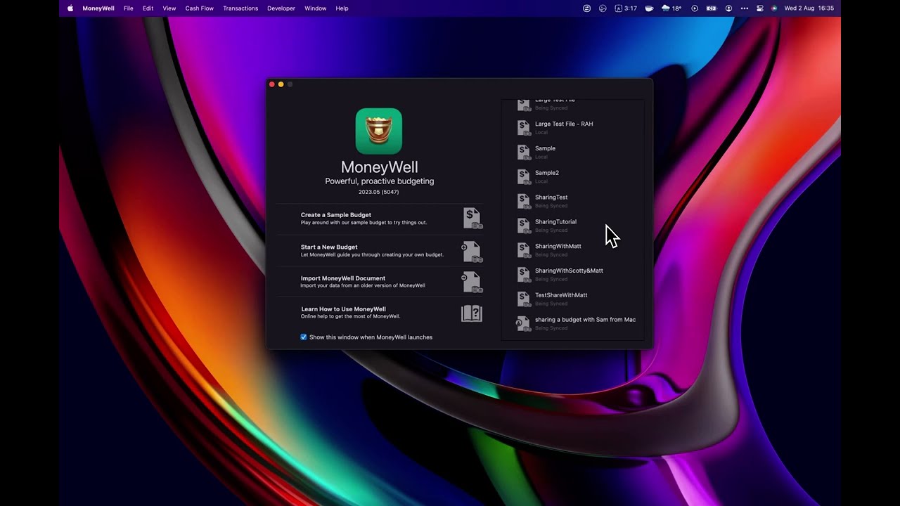Click the shared document icon for budget with Sam
Screen dimensions: 900x506
(x=523, y=323)
